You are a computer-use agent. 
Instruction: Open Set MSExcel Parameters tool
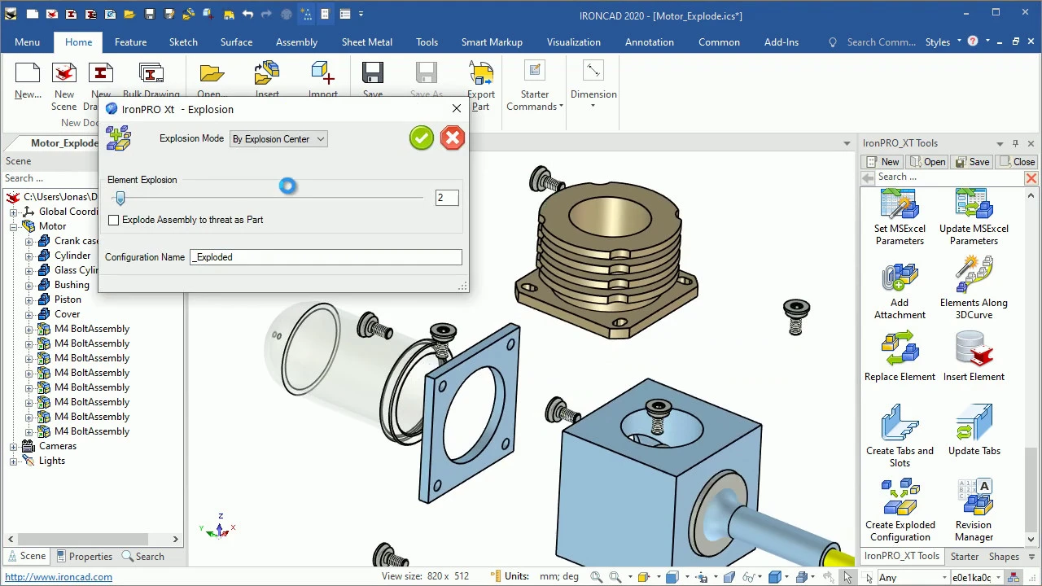(900, 216)
